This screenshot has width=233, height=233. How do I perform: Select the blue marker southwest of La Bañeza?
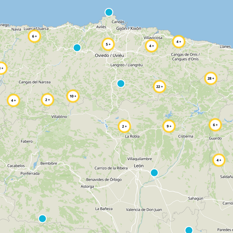(x=43, y=219)
